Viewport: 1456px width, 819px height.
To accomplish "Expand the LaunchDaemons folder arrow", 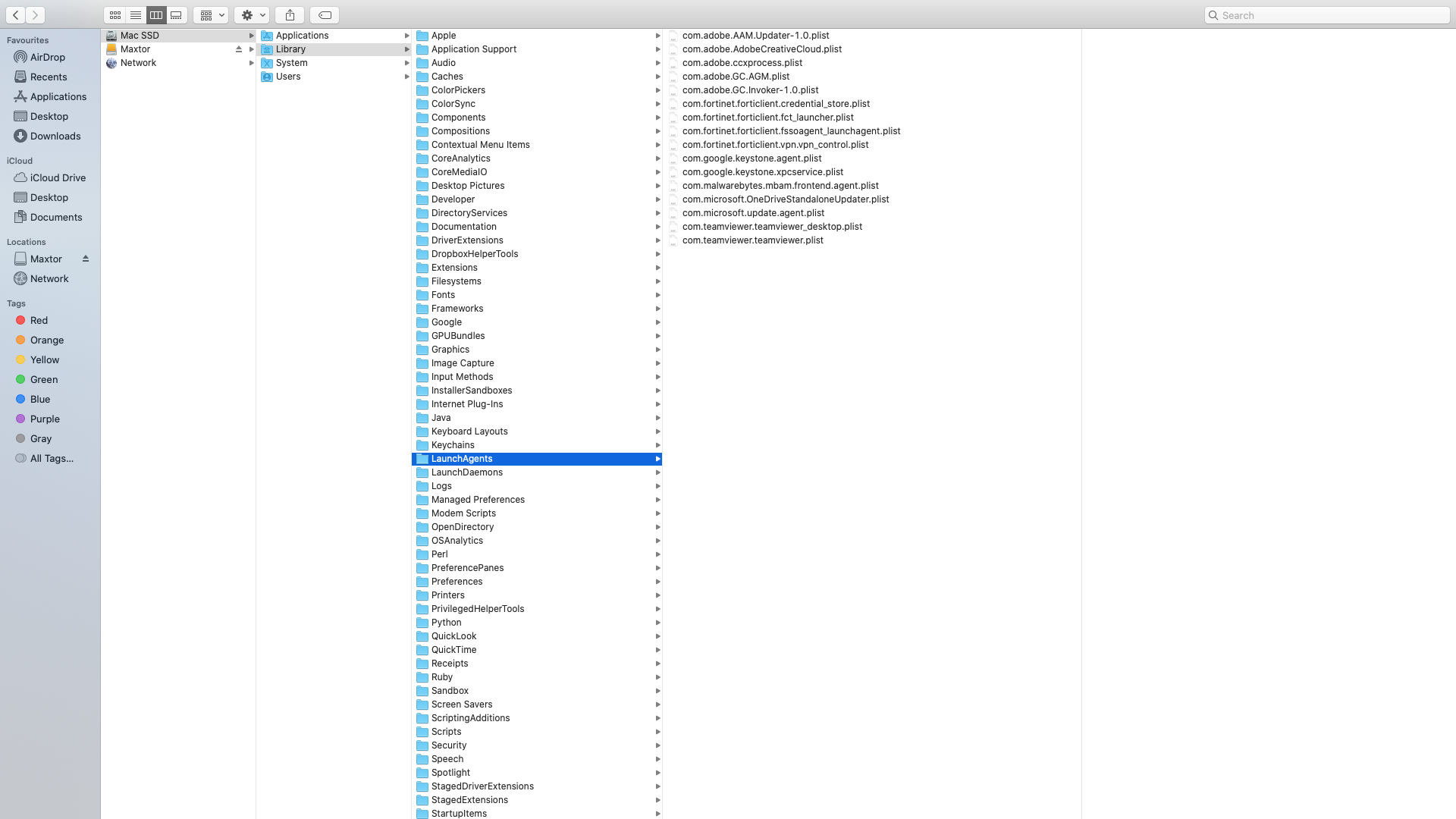I will 657,472.
